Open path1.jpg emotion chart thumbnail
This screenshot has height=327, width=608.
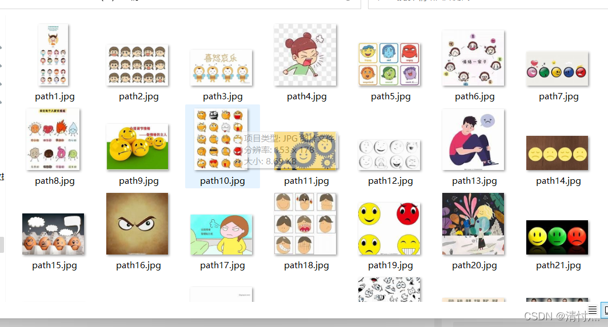pos(53,55)
